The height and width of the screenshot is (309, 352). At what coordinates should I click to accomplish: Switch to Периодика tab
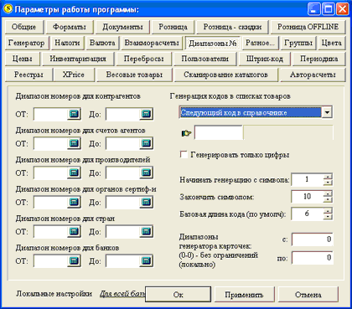[318, 59]
